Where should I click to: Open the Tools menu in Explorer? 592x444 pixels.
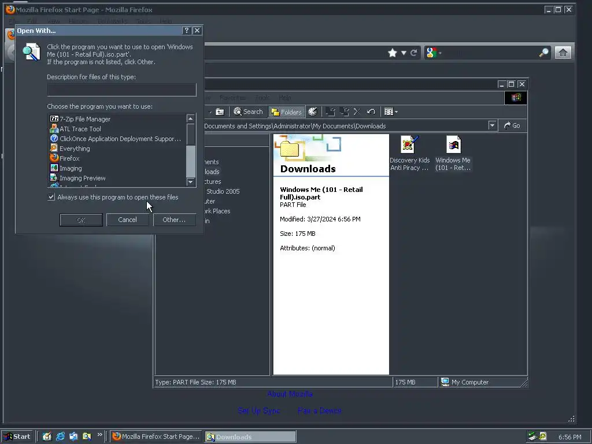(x=262, y=98)
